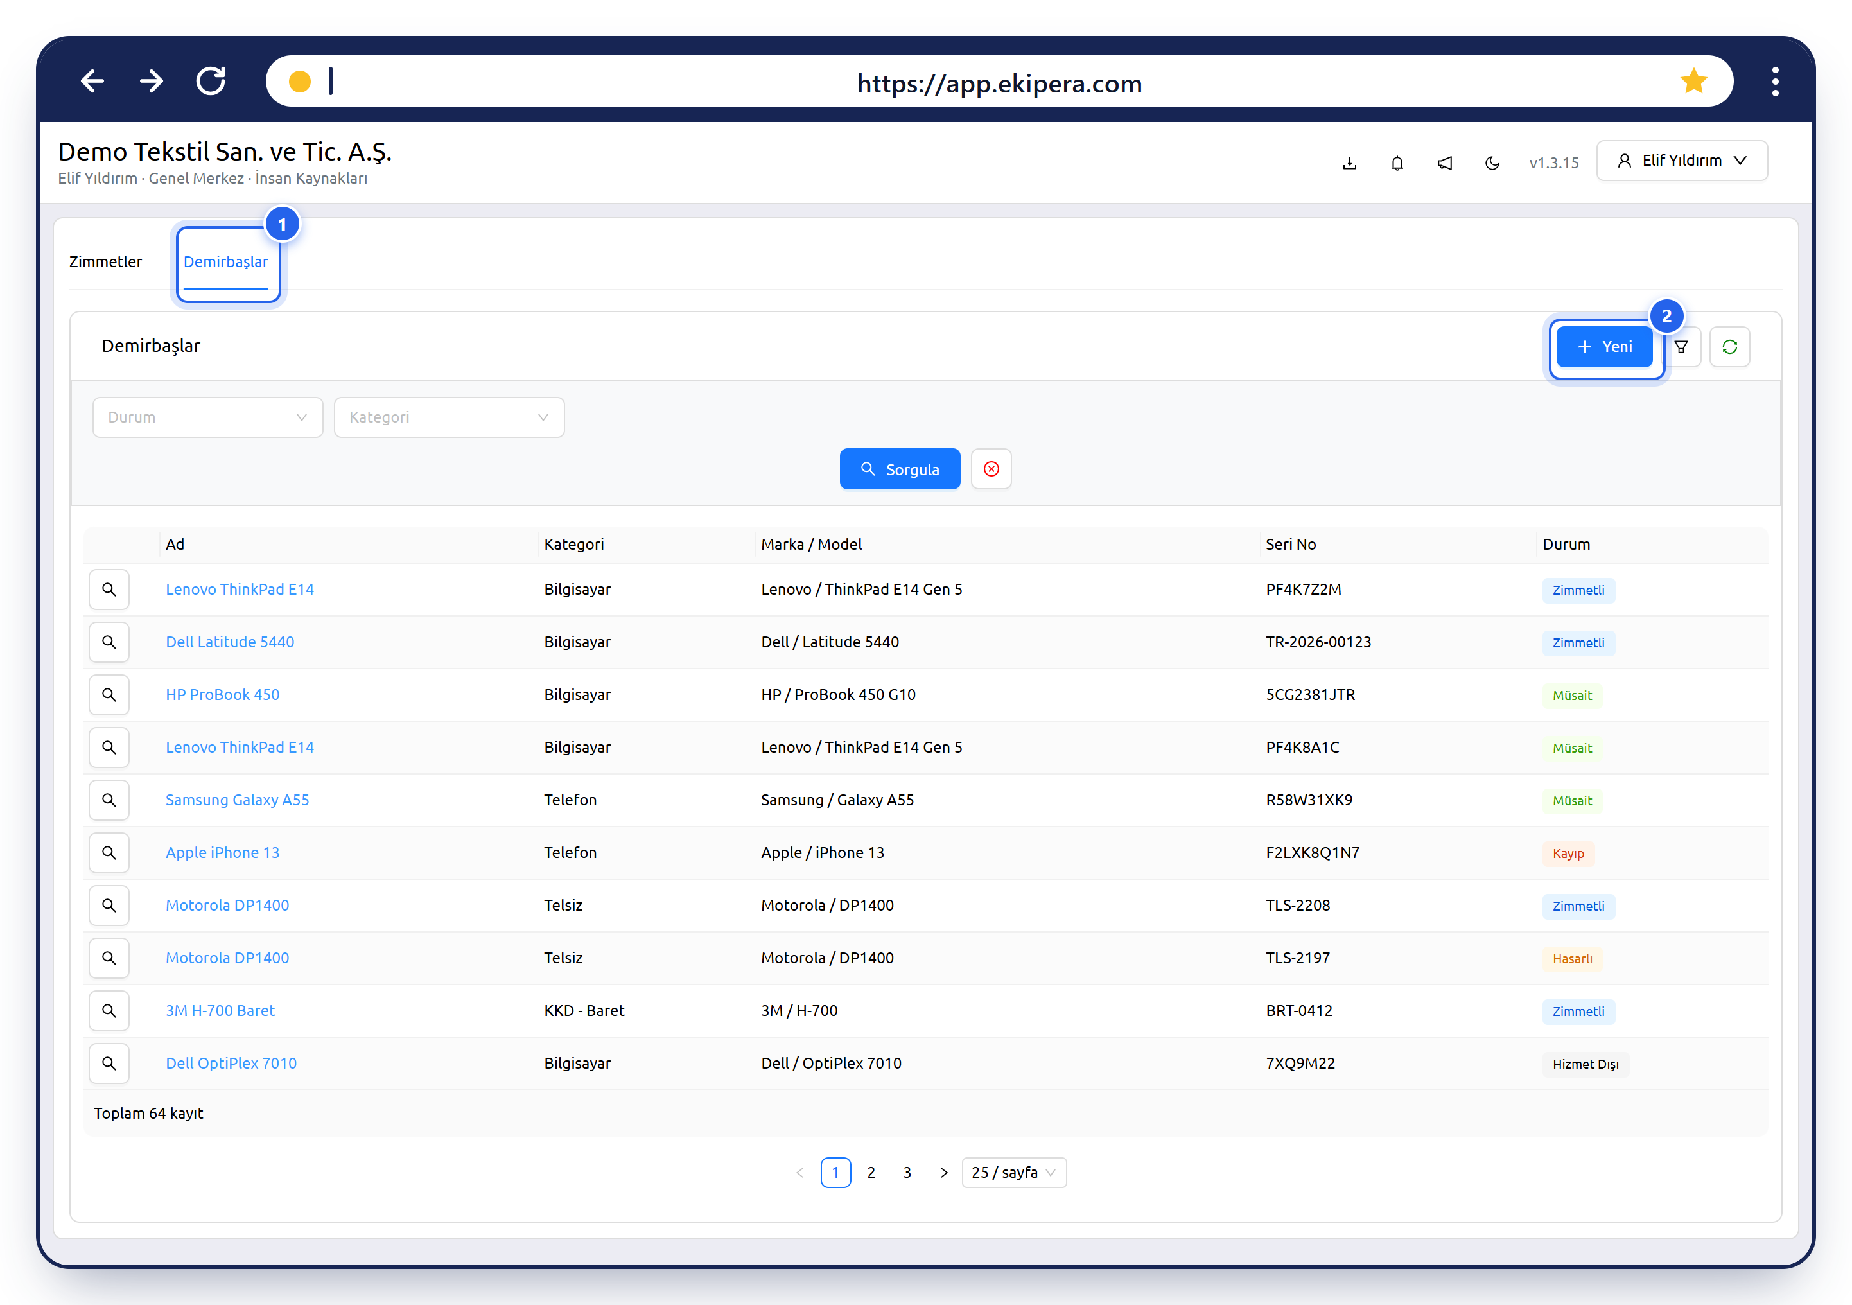This screenshot has width=1852, height=1305.
Task: Reload the page with the refresh icon
Action: (211, 82)
